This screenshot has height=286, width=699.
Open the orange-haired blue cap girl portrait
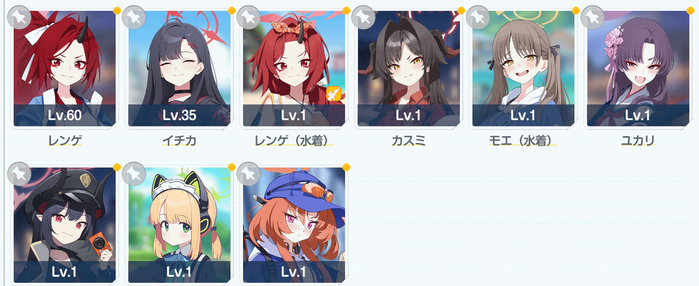[294, 225]
